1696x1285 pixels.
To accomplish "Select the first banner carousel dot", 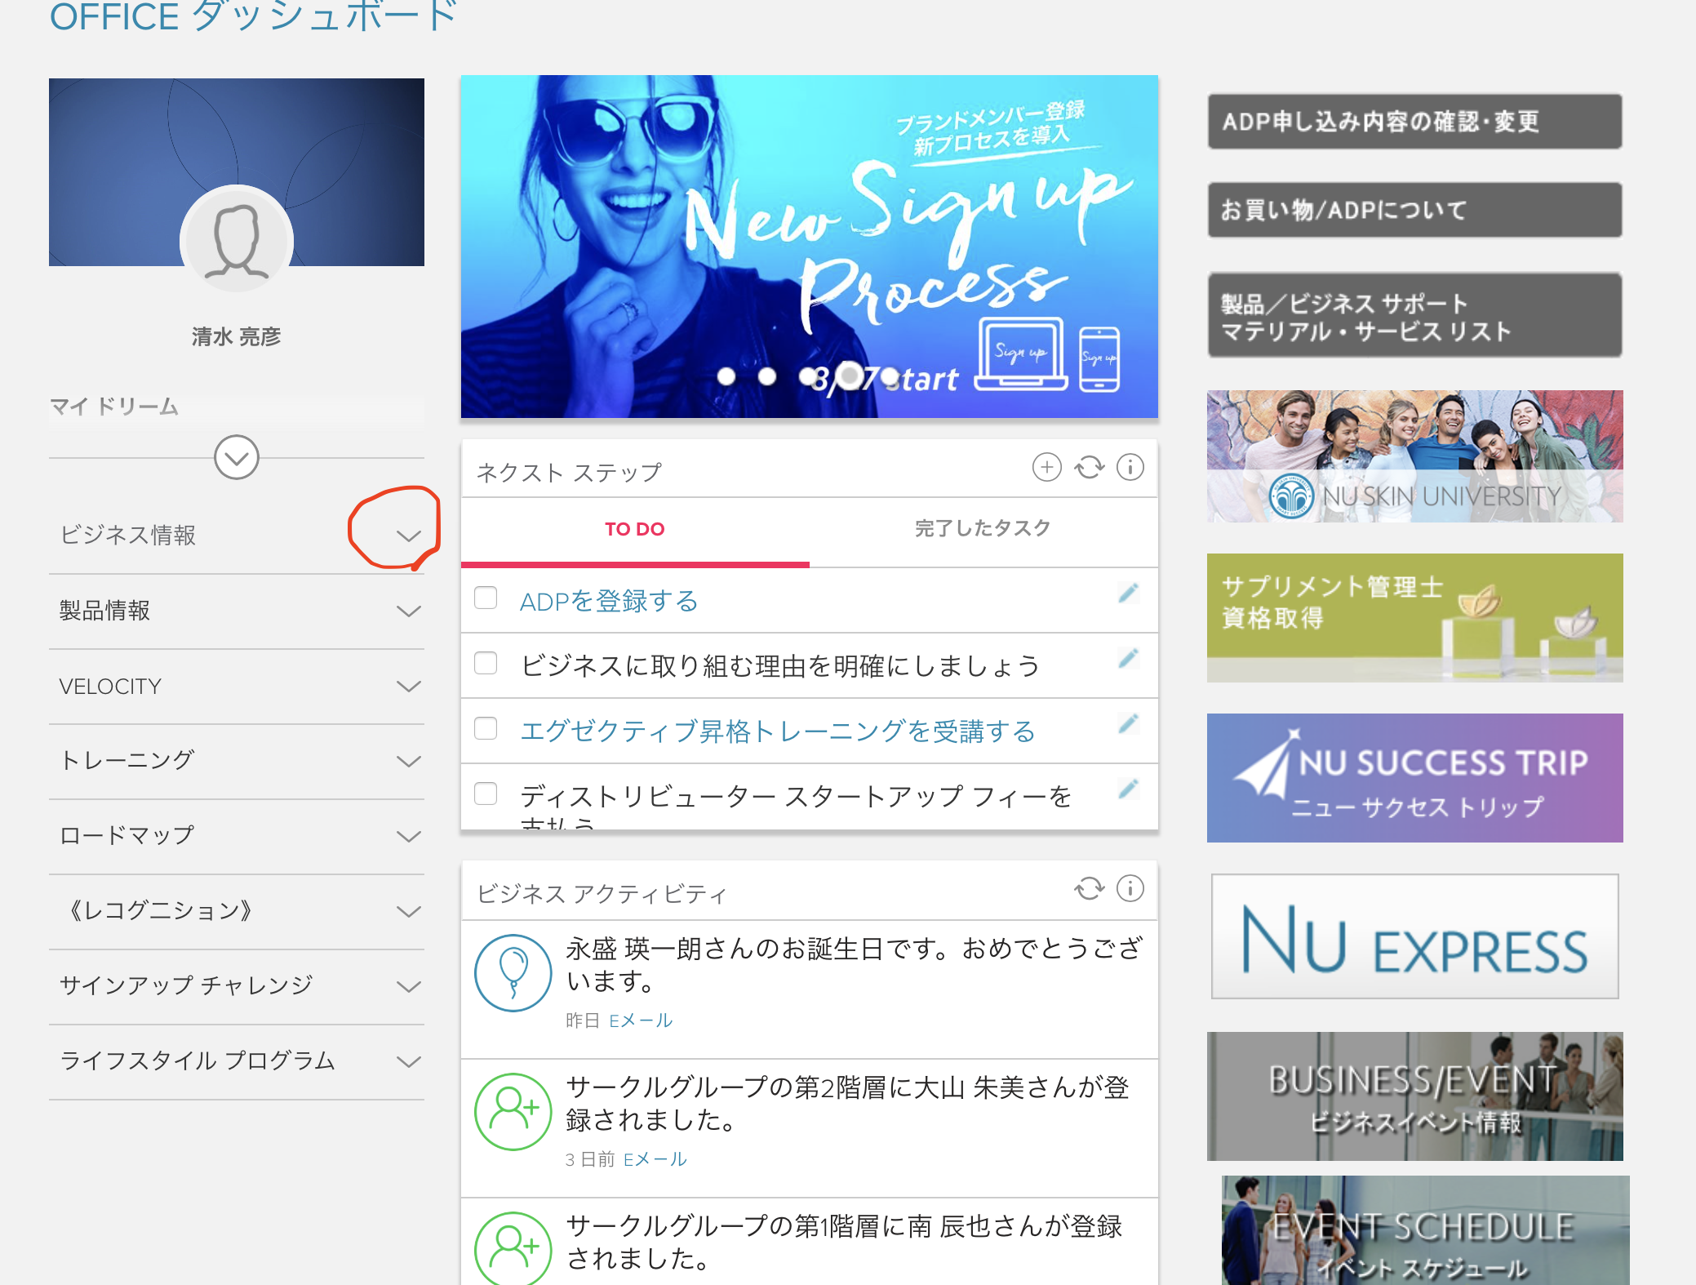I will click(726, 376).
